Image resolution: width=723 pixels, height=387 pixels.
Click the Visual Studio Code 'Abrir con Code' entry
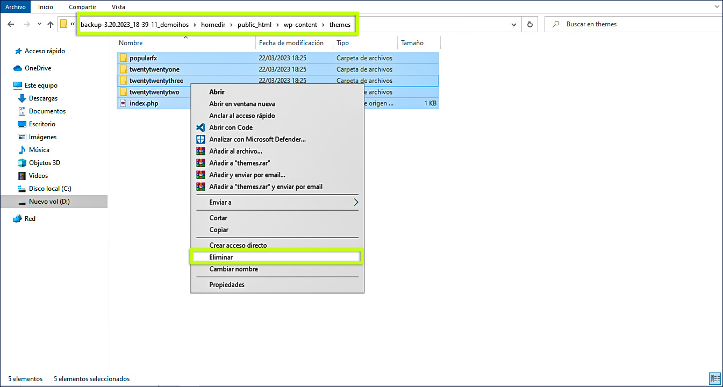click(x=231, y=127)
